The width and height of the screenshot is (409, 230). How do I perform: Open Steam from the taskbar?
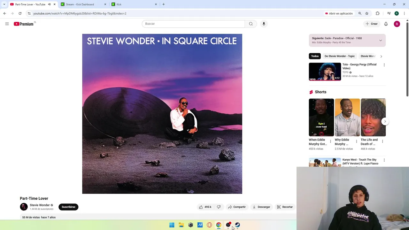click(x=237, y=225)
